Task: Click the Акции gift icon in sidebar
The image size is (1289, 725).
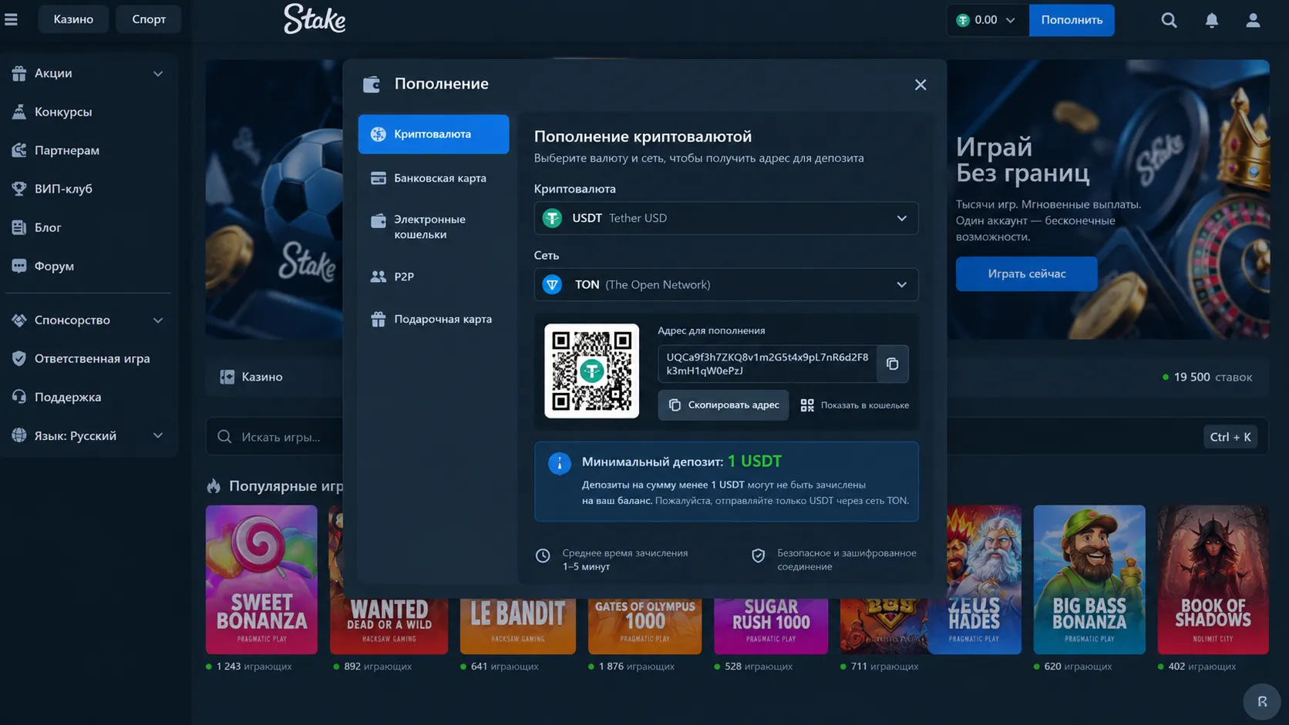Action: coord(19,73)
